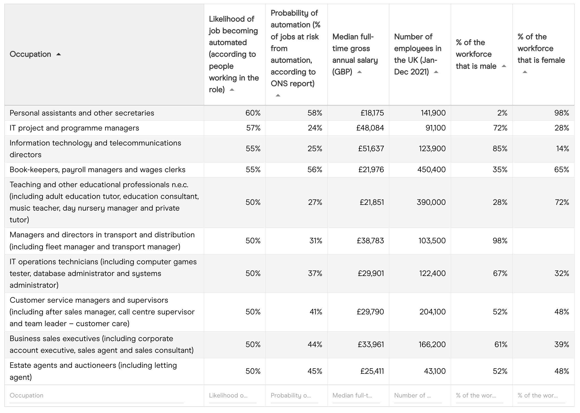The height and width of the screenshot is (413, 580).
Task: Select the Personal assistants and other secretaries row
Action: coord(82,113)
